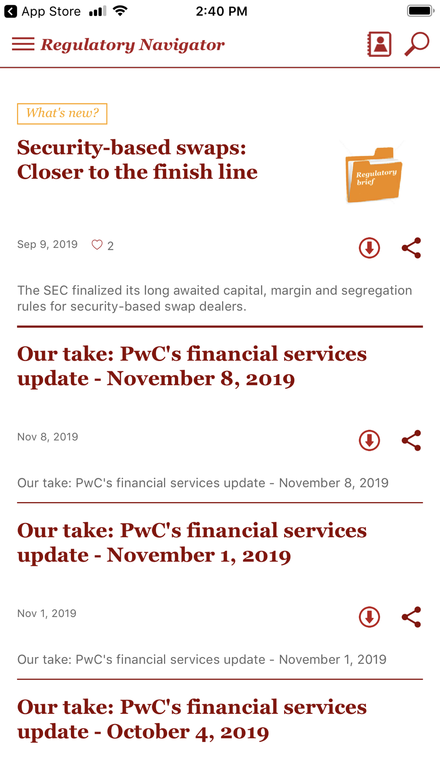The width and height of the screenshot is (440, 783).
Task: Tap the Regulatory Navigator title
Action: click(132, 44)
